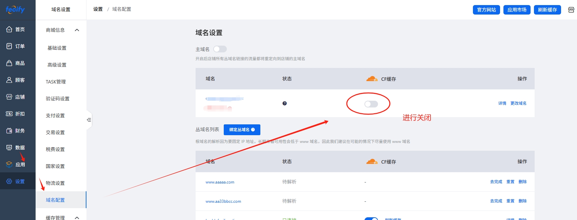This screenshot has width=577, height=220.
Task: Collapse the 缓存管理 section
Action: tap(77, 218)
